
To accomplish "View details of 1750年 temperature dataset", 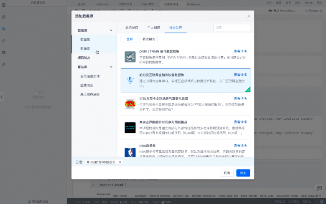I will point(240,98).
